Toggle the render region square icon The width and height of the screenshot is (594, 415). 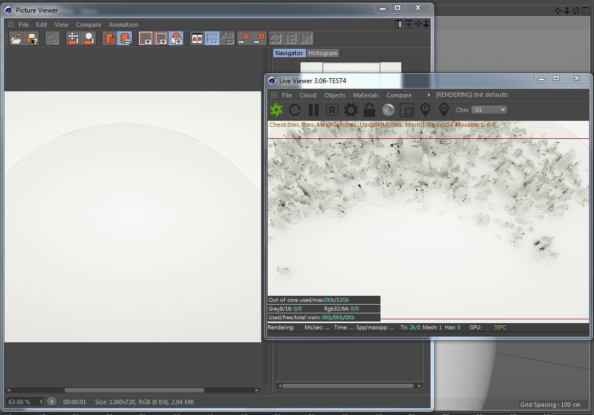(x=406, y=110)
